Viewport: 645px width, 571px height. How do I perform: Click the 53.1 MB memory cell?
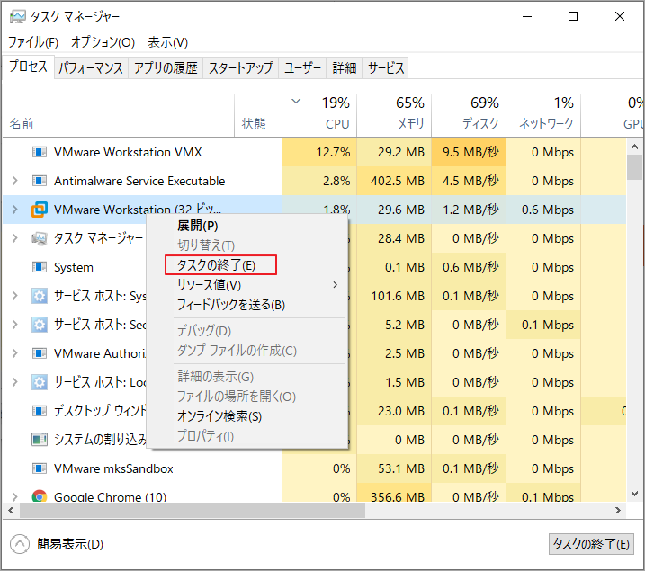[x=394, y=468]
